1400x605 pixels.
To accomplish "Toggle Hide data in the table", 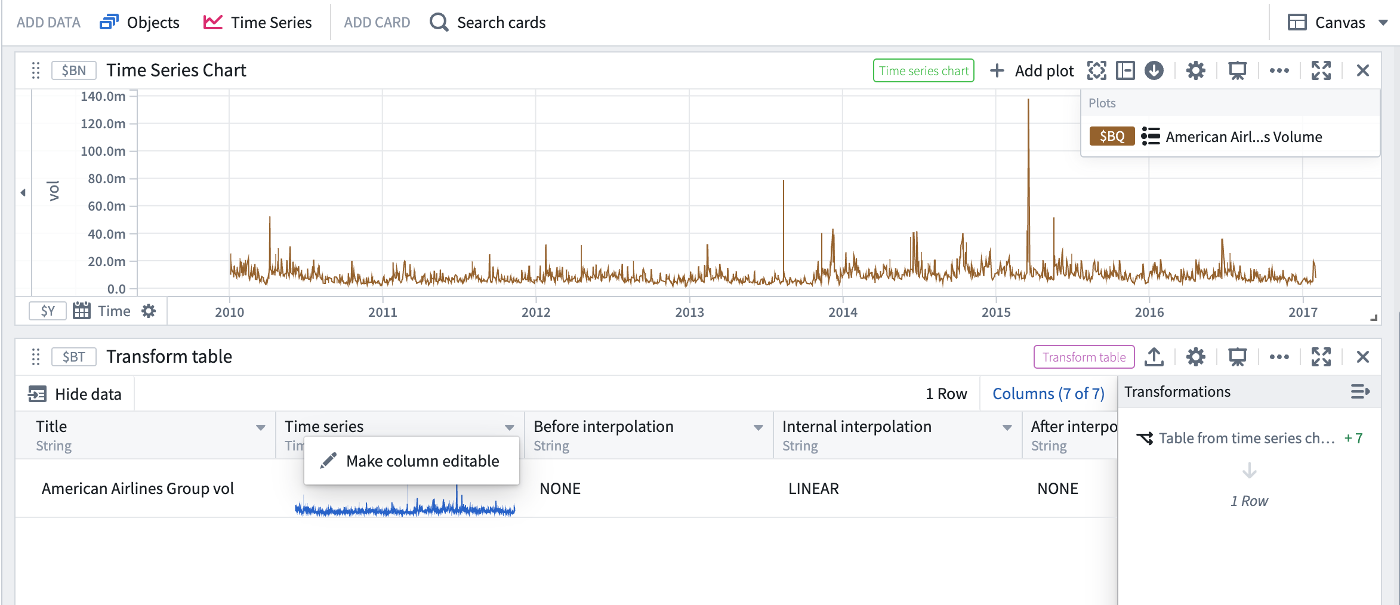I will (75, 394).
